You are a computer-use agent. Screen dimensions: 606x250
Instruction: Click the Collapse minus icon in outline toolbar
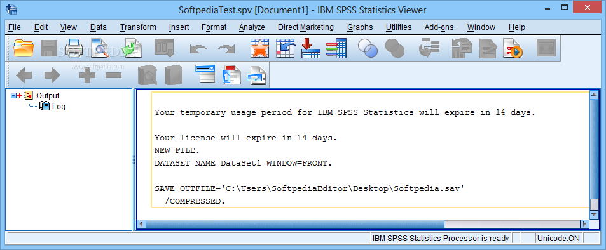114,76
